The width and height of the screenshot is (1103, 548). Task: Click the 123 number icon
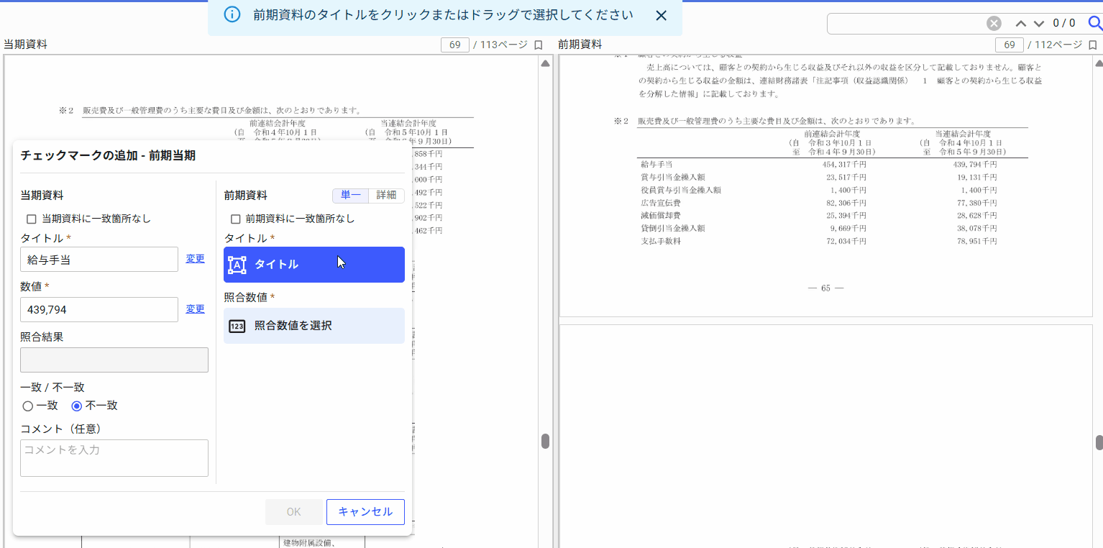click(237, 326)
